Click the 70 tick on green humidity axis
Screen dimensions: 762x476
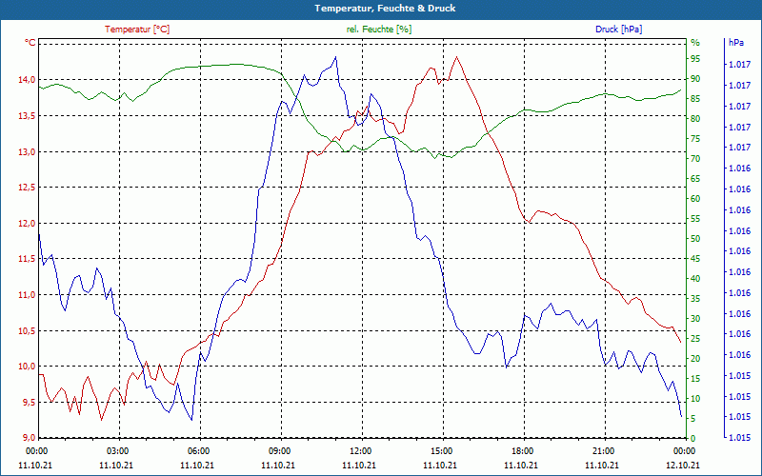pos(695,159)
